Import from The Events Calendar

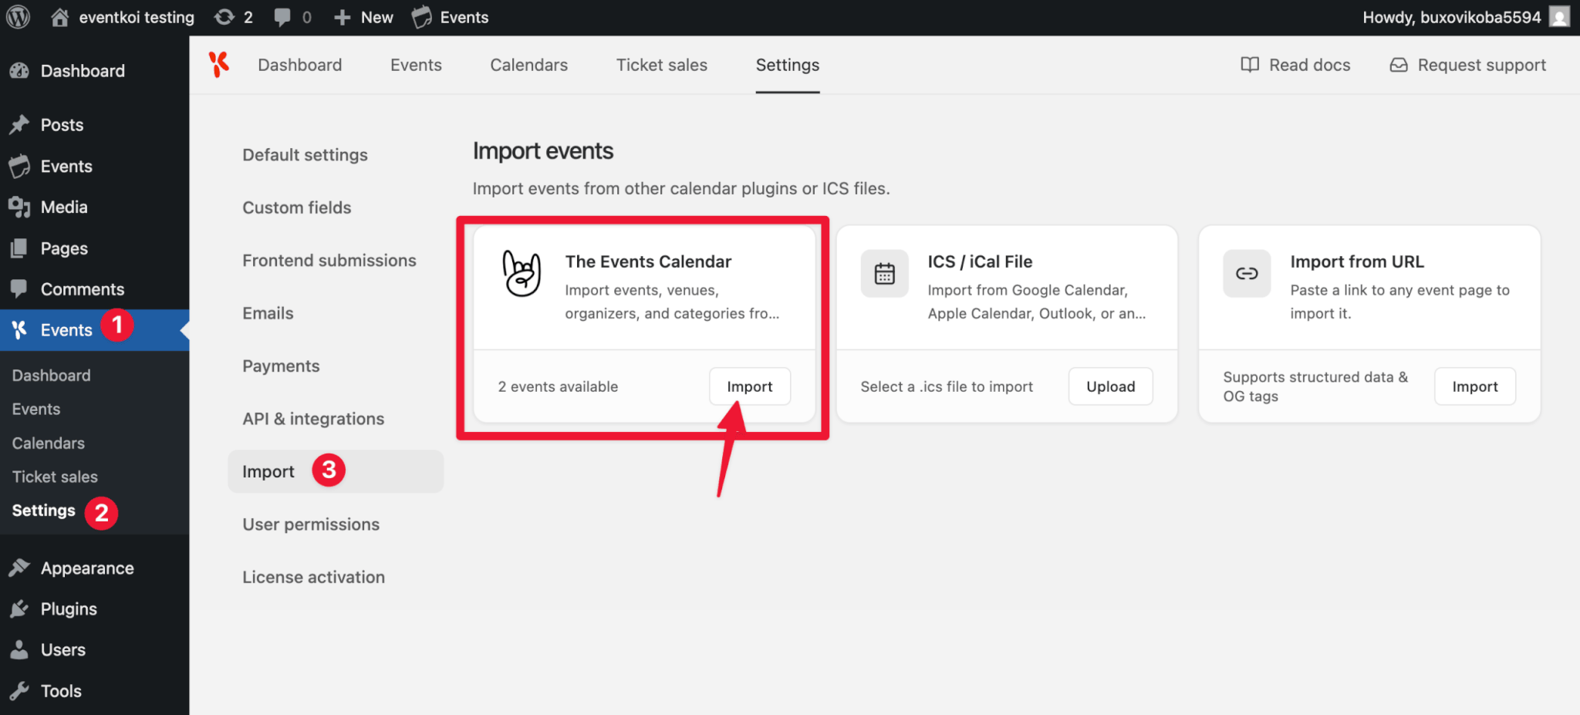pos(750,386)
